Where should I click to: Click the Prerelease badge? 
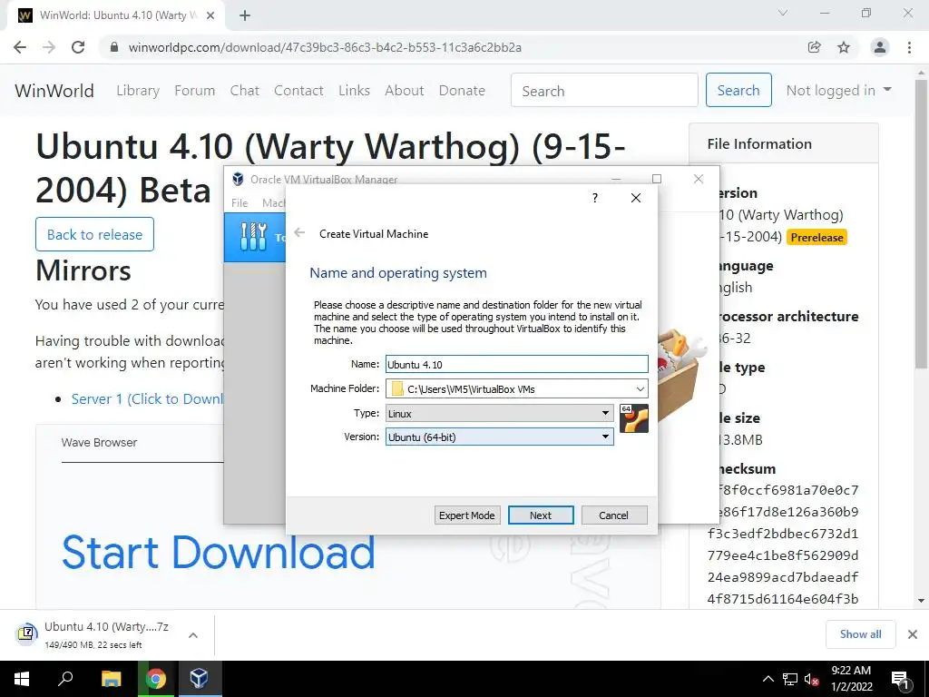(x=817, y=237)
